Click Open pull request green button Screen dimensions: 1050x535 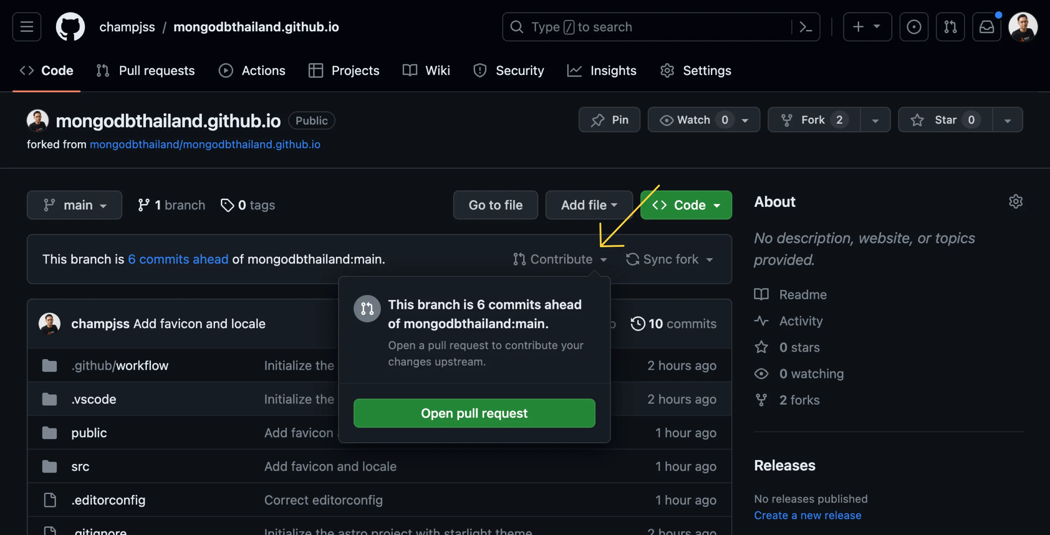click(x=474, y=413)
